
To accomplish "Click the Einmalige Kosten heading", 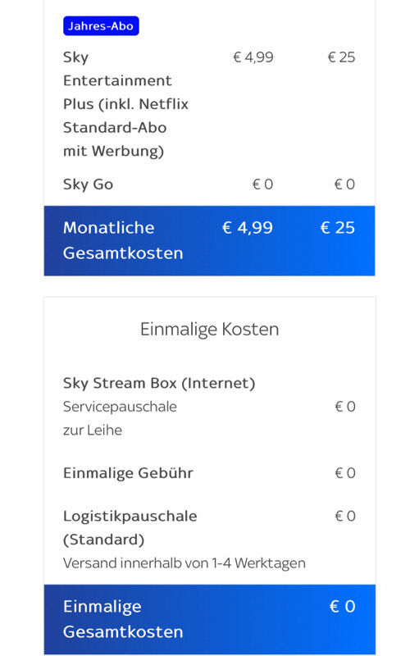I will point(210,330).
